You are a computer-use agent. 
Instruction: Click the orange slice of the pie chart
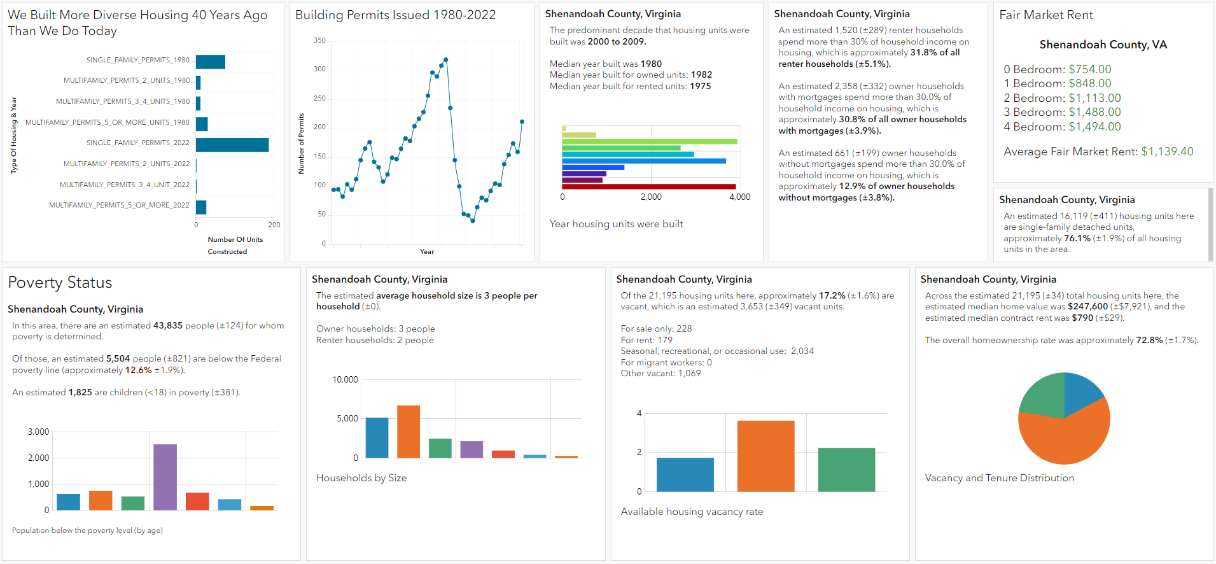pyautogui.click(x=1069, y=439)
